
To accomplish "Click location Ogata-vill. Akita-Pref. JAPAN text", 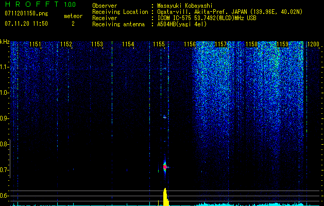I will click(229, 12).
